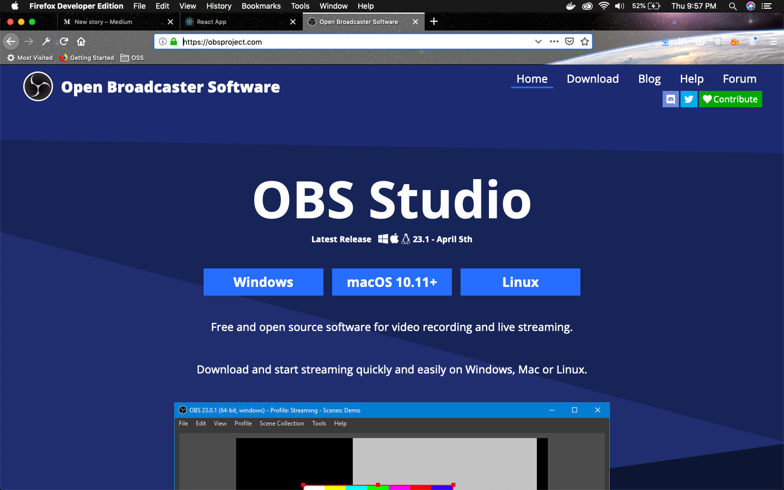Screen dimensions: 784x490
Task: Close the React App tab
Action: click(293, 22)
